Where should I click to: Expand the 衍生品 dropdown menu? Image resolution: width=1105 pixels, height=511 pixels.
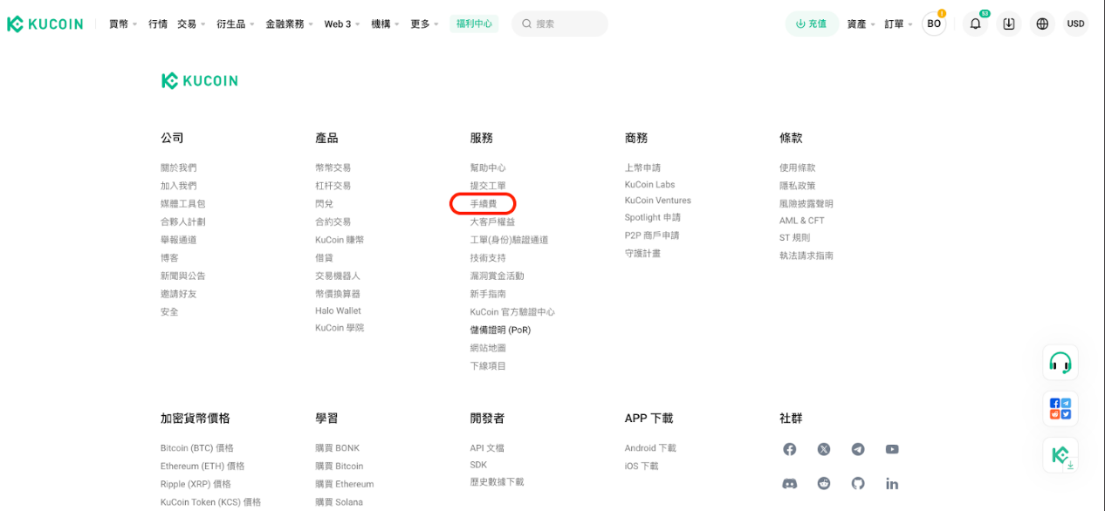pos(236,24)
